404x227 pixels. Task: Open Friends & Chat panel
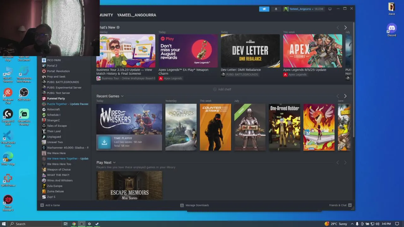point(340,205)
